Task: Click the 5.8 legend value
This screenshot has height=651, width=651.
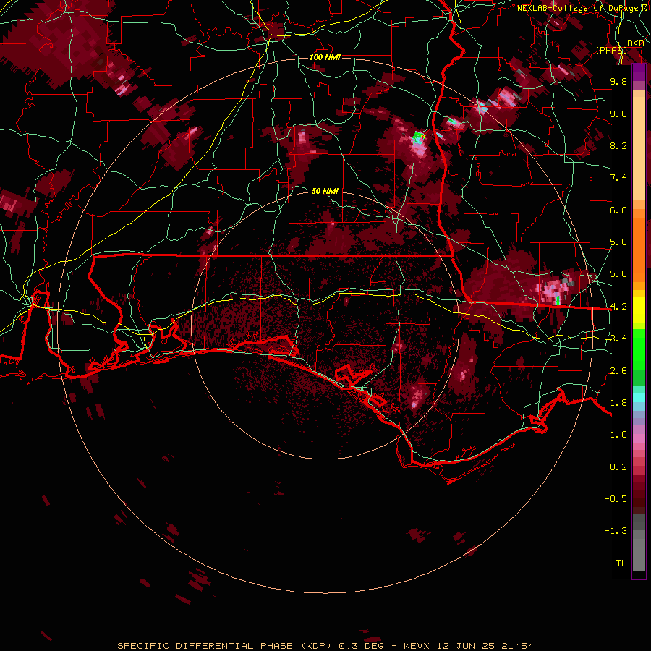Action: 618,242
